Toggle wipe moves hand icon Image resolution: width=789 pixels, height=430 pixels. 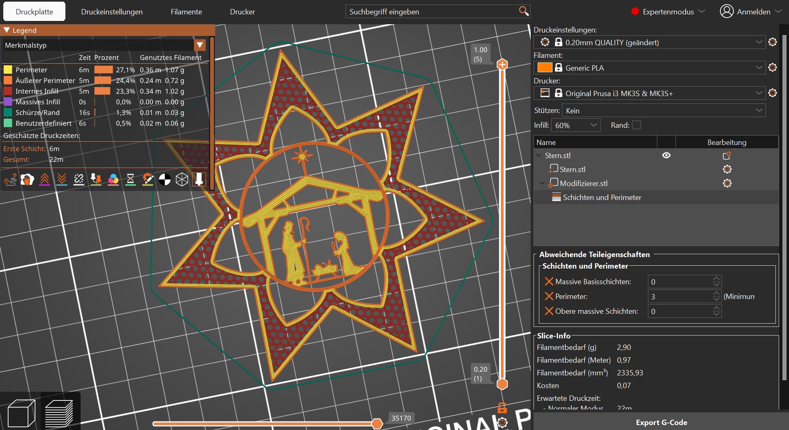(x=27, y=179)
